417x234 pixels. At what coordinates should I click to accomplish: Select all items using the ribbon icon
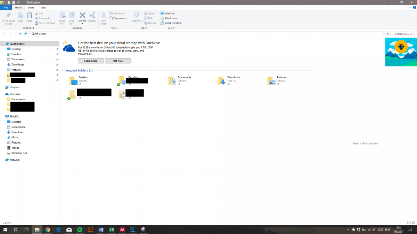coord(168,13)
